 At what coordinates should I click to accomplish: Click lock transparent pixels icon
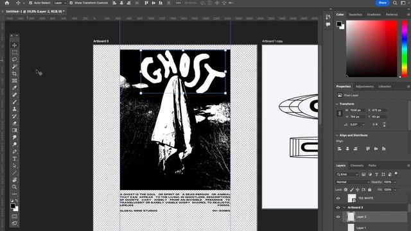[x=345, y=190]
